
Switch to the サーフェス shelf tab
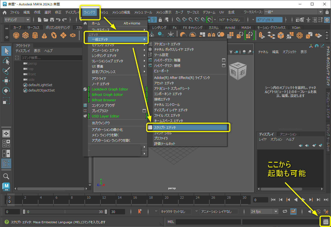(x=33, y=27)
